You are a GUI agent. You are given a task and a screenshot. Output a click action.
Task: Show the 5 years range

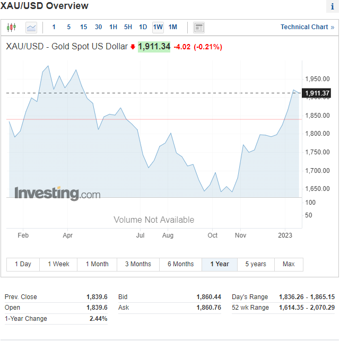point(256,264)
